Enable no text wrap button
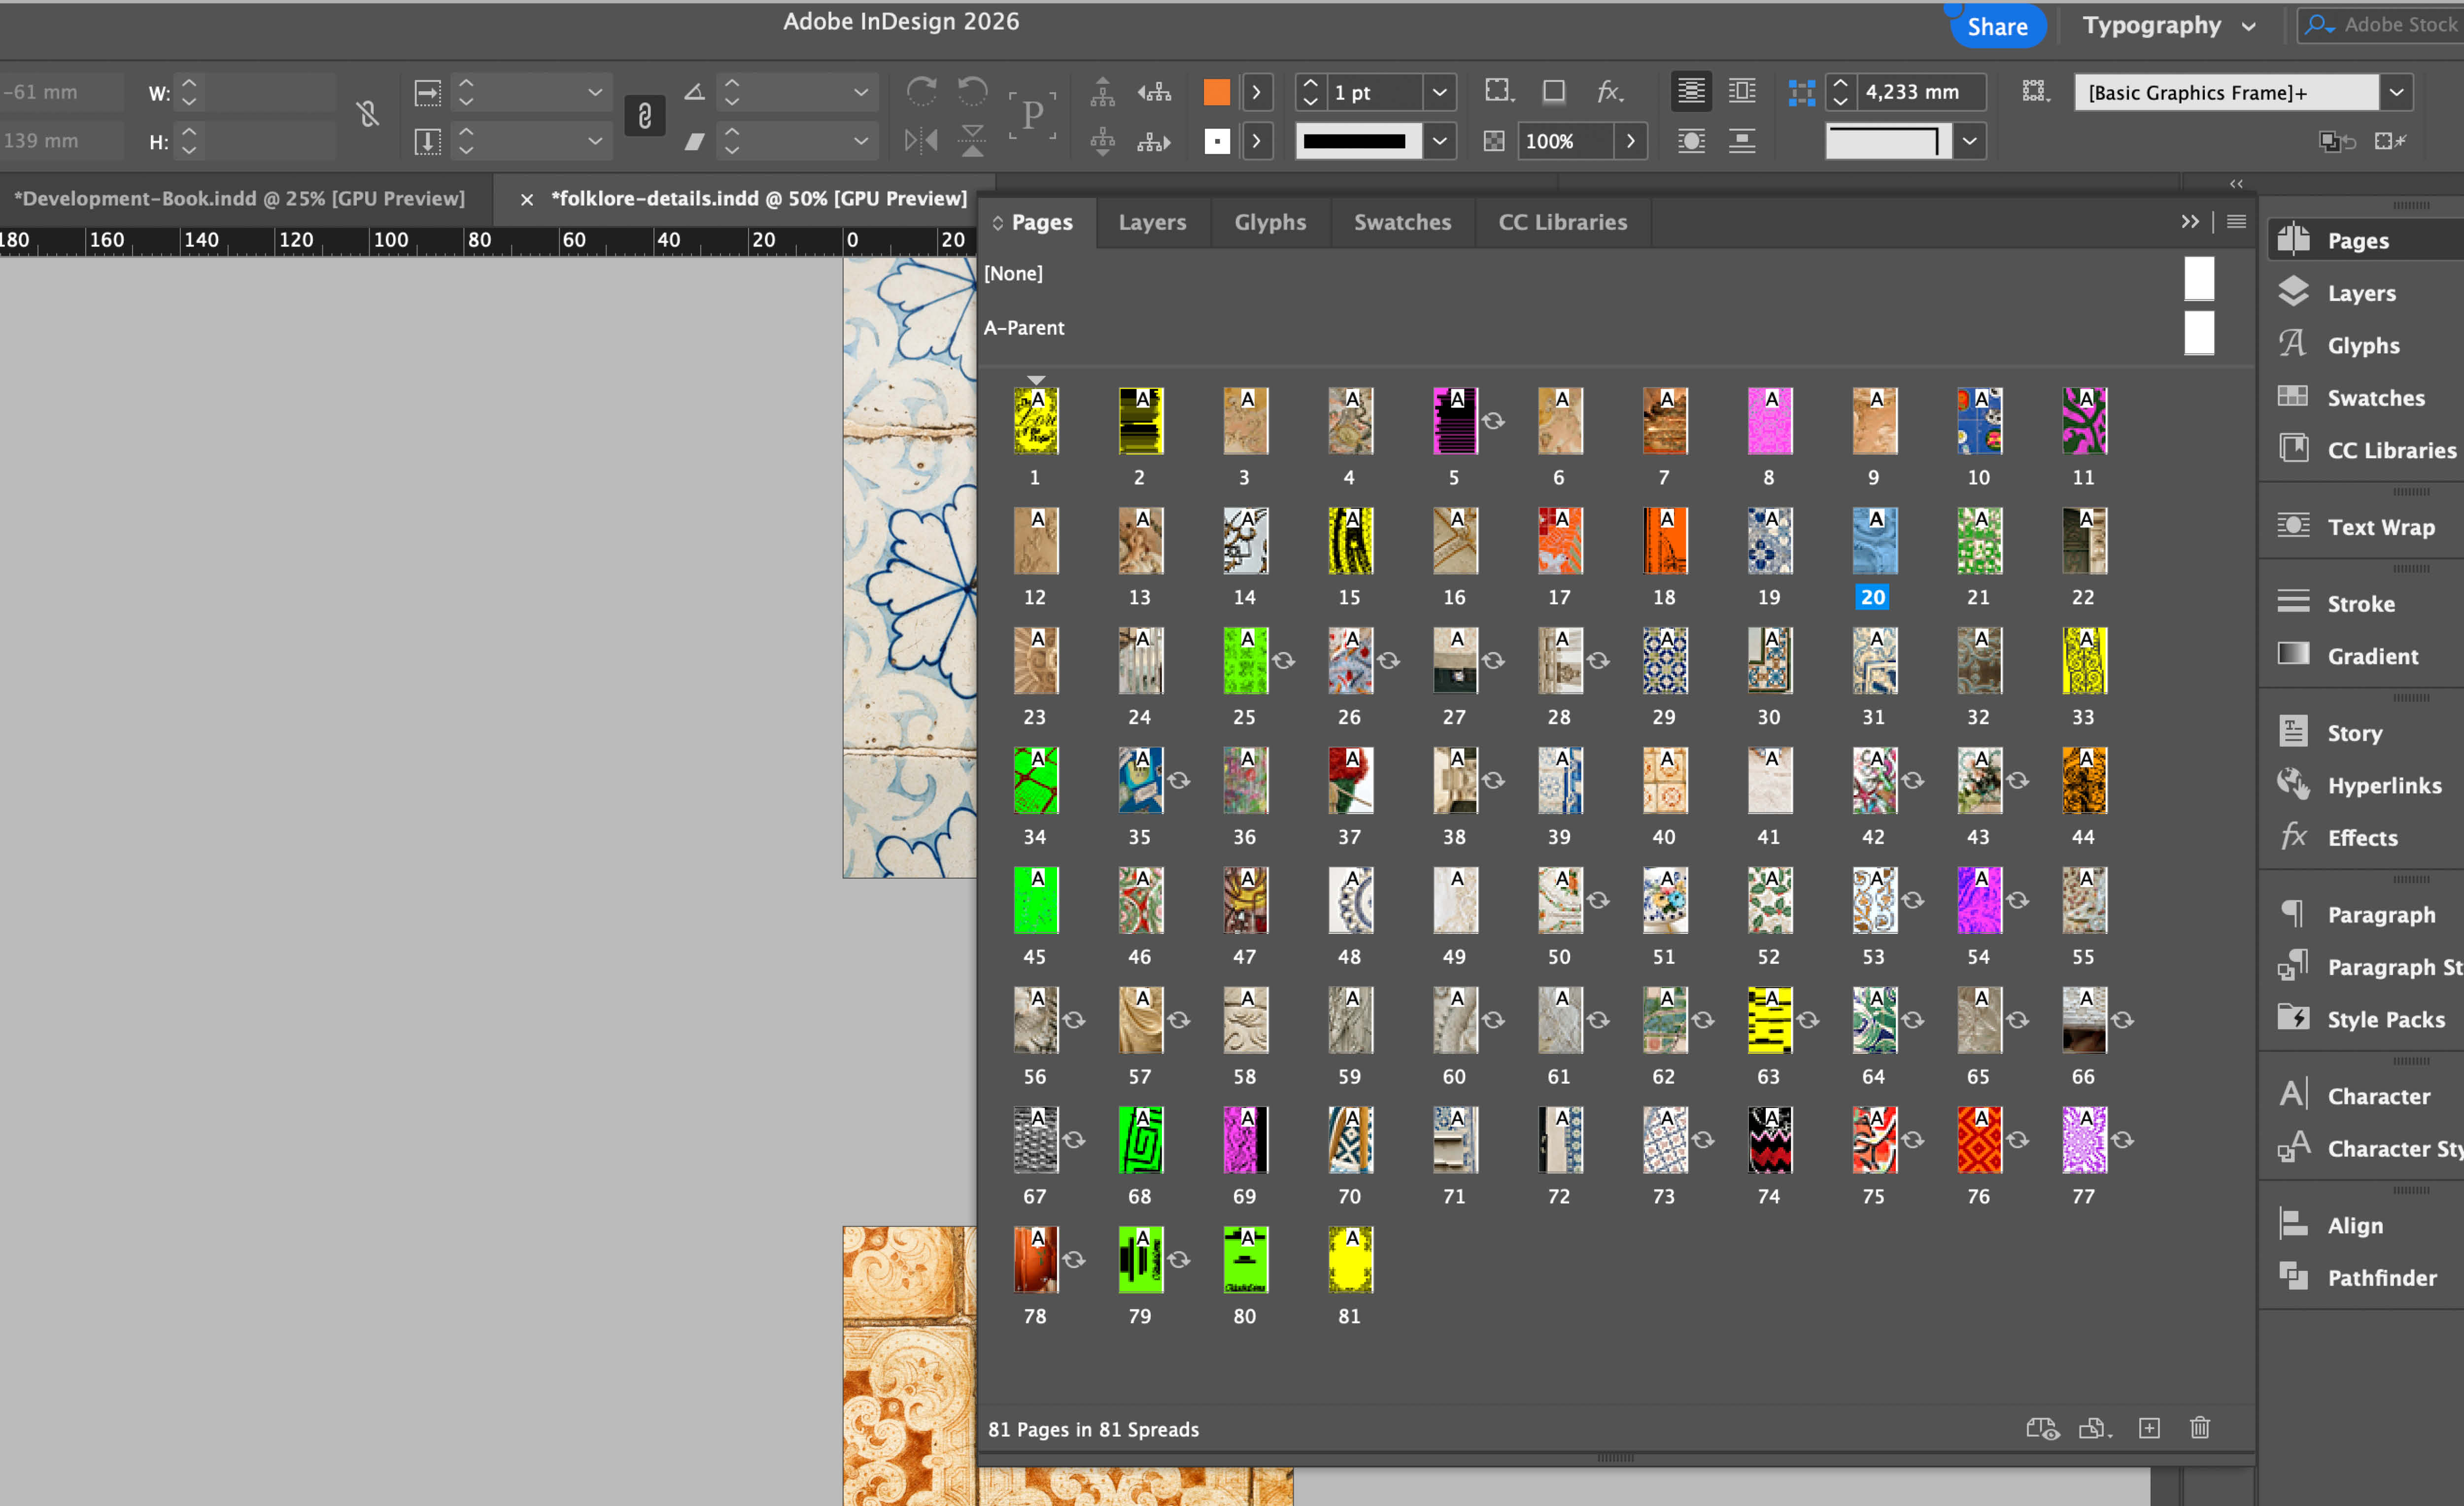This screenshot has height=1506, width=2464. coord(1691,92)
